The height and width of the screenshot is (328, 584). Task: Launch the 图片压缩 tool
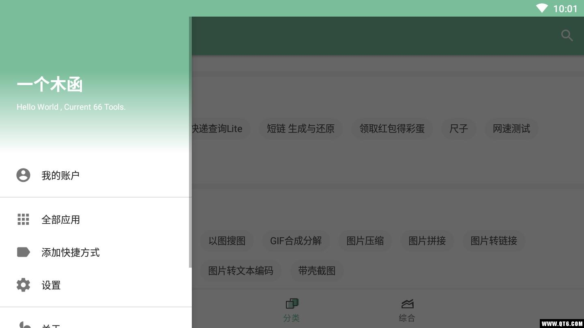pos(365,241)
